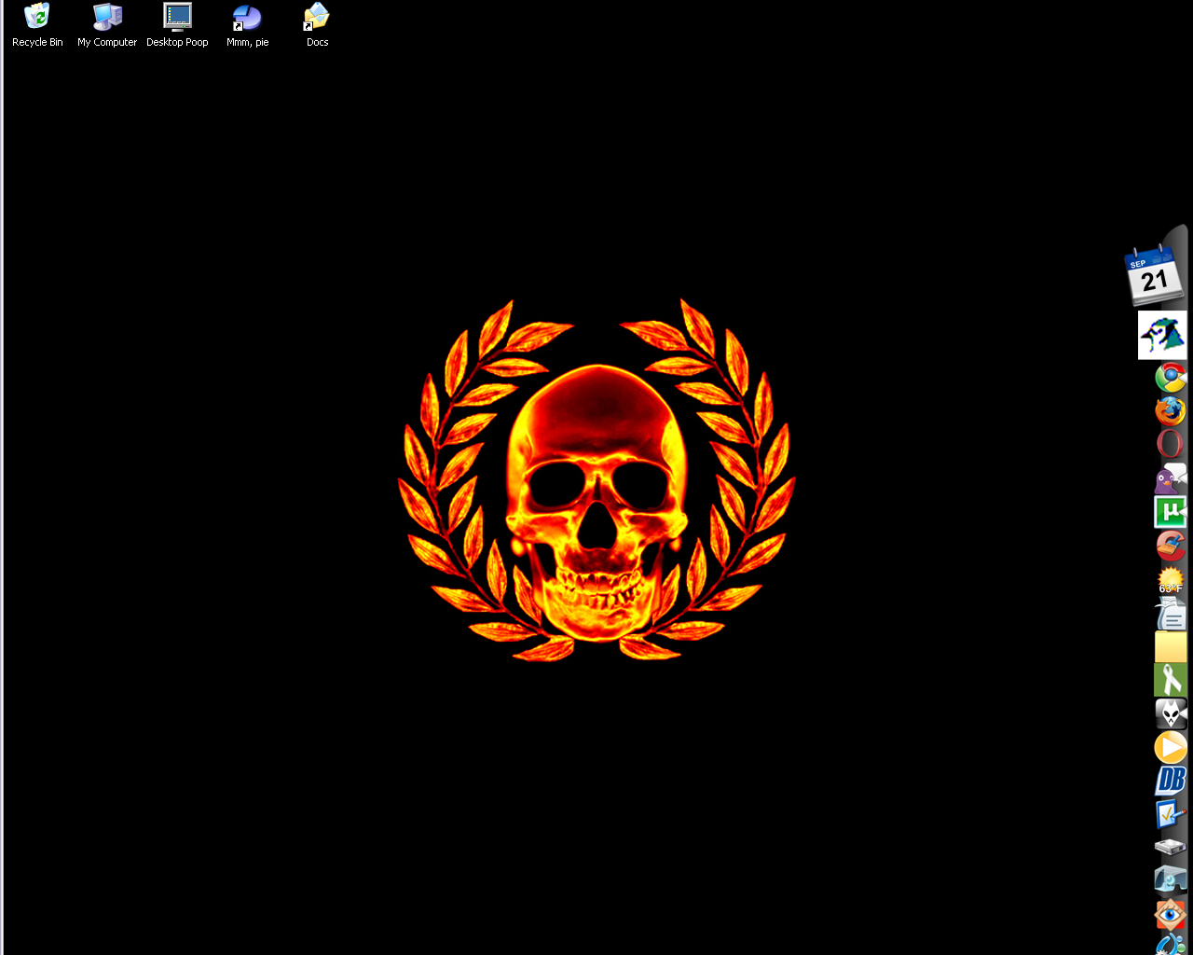Open the yellow folder dock icon
The height and width of the screenshot is (955, 1193).
[x=1171, y=646]
